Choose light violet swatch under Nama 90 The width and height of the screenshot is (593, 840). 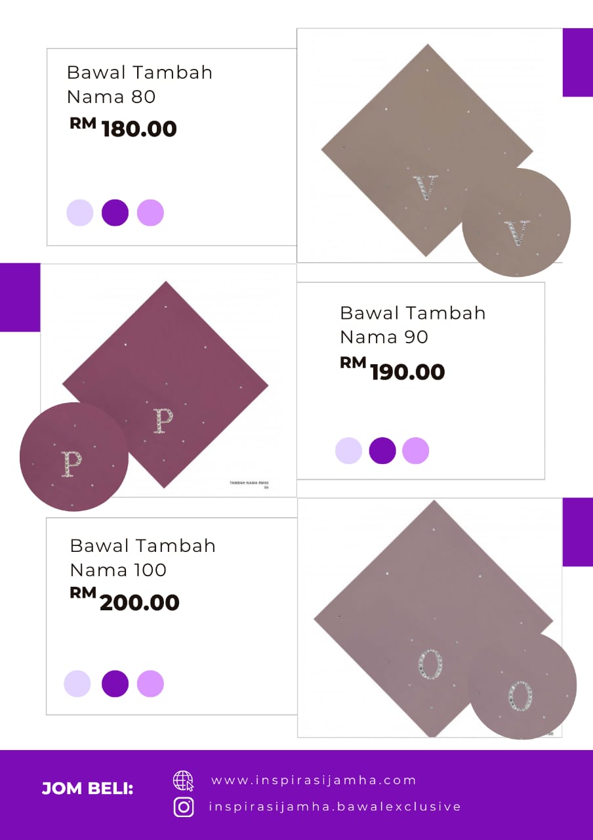coord(416,451)
